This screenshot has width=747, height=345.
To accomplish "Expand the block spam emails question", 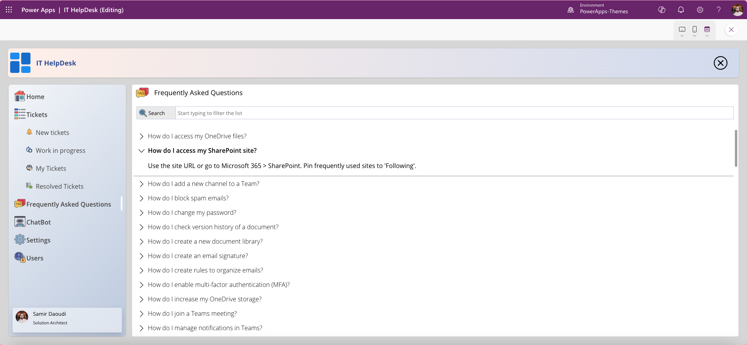I will click(142, 198).
